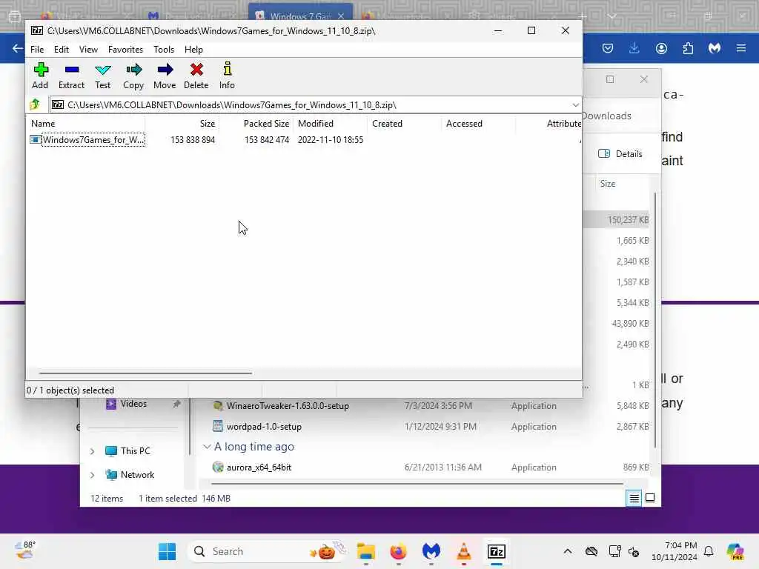Click the Explorer horizontal scrollbar

pos(417,483)
